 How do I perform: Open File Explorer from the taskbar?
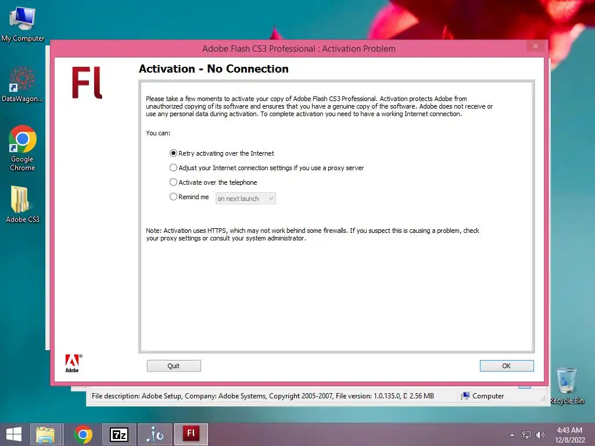click(45, 434)
